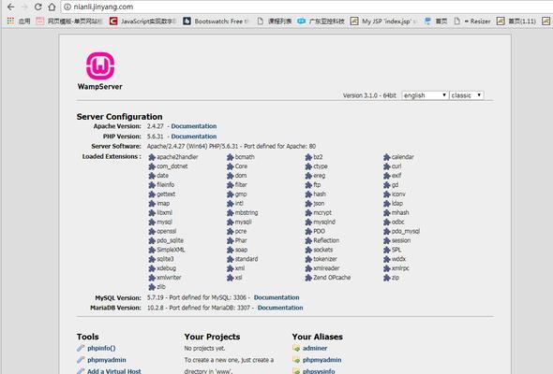
Task: Open the english language dropdown
Action: tap(425, 95)
